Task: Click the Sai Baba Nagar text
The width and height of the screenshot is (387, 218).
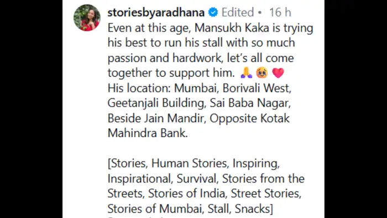Action: coord(249,103)
